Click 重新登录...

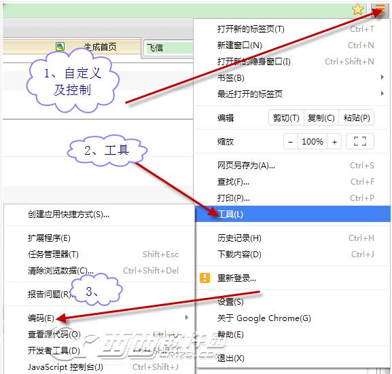click(292, 278)
